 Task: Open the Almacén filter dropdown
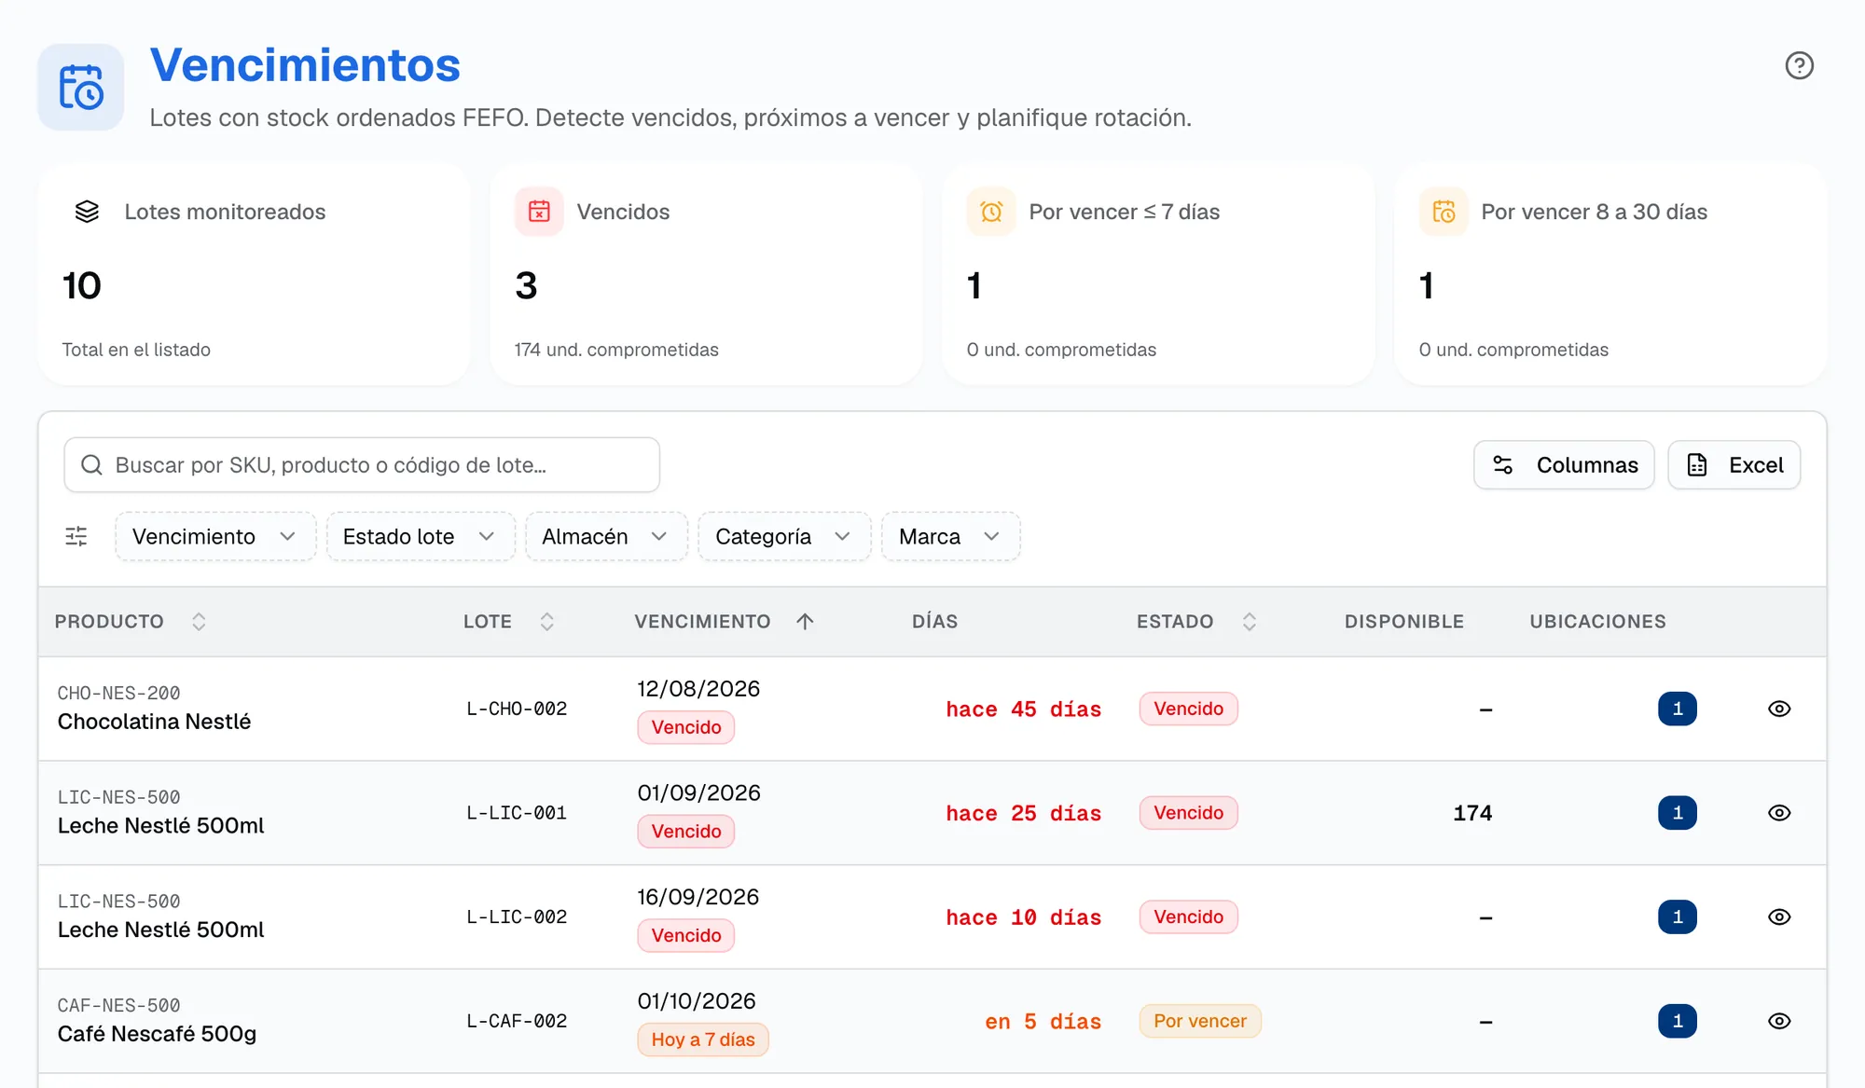606,536
